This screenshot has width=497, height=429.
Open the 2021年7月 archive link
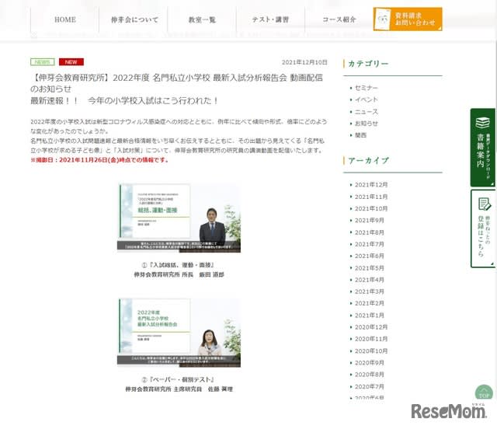tap(370, 244)
